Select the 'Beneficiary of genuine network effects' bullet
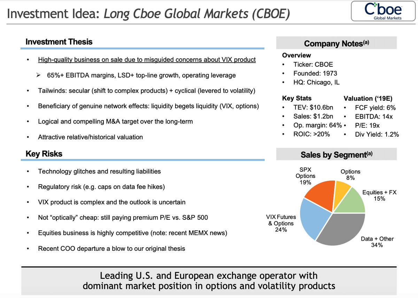This screenshot has width=418, height=298. point(148,106)
